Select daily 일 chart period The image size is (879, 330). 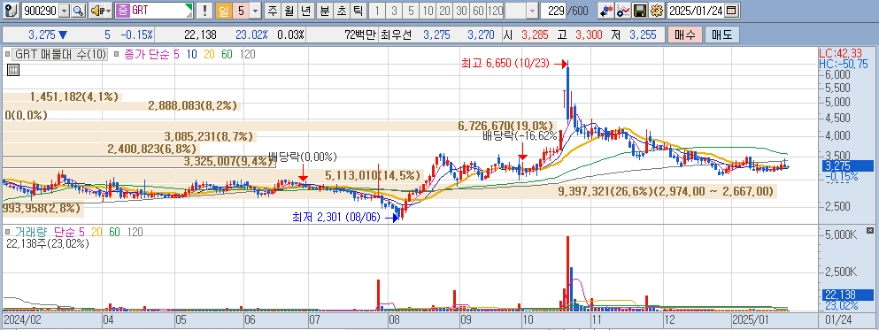coord(224,10)
